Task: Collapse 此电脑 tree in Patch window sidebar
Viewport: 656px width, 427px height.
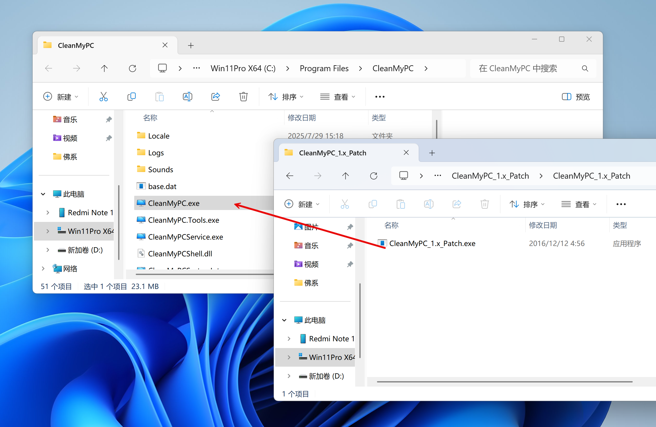Action: [284, 320]
